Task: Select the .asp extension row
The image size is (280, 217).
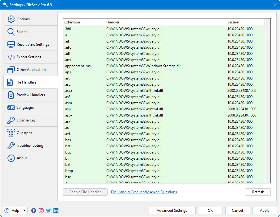Action: (x=164, y=109)
